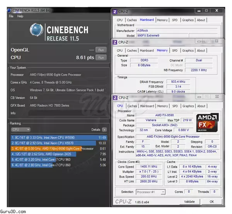Open the Processor #1 selection dropdown

coord(150,192)
